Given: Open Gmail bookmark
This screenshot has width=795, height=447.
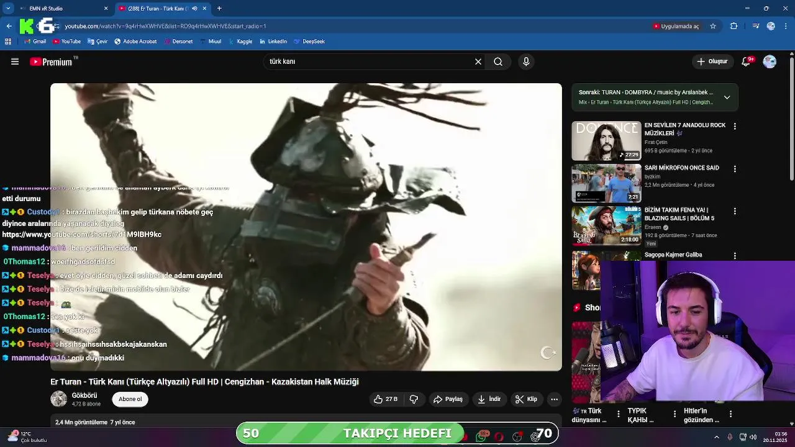Looking at the screenshot, I should coord(35,42).
